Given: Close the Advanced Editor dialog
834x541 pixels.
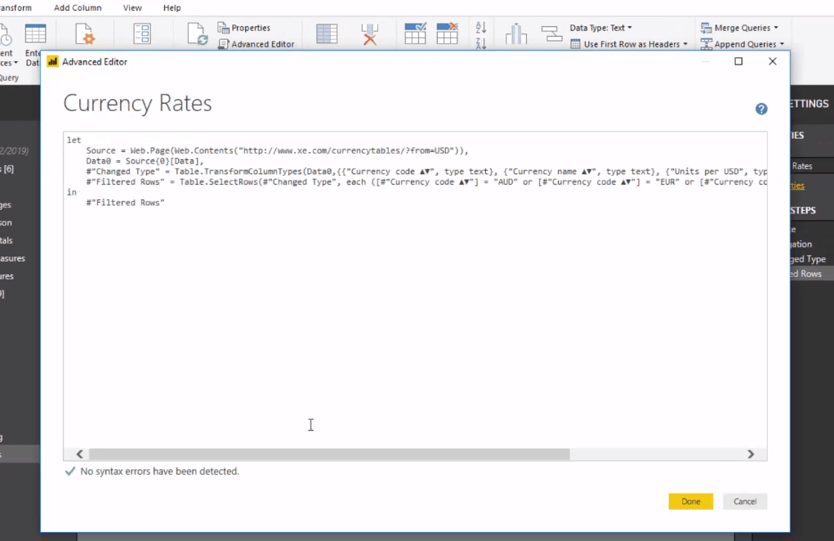Looking at the screenshot, I should point(772,61).
